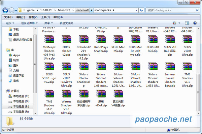Select SEUS Mac Re-edit type.zip icon
The width and height of the screenshot is (202, 134).
point(135,39)
